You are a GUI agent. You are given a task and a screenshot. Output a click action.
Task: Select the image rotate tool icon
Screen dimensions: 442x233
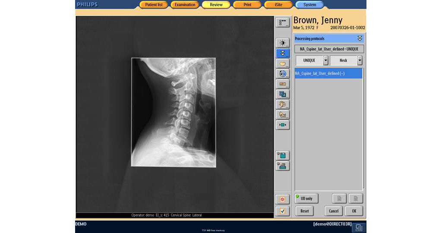[283, 73]
